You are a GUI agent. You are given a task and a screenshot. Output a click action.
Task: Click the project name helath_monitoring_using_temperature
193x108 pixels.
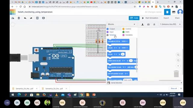pos(35,12)
